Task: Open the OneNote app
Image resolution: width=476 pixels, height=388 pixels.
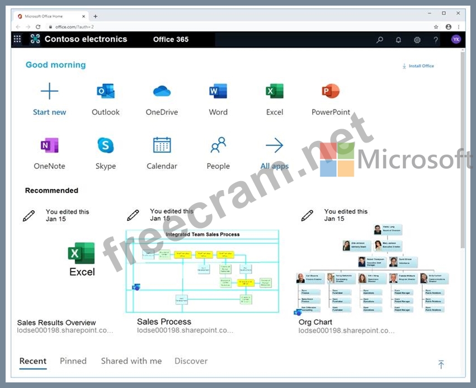Action: point(49,145)
